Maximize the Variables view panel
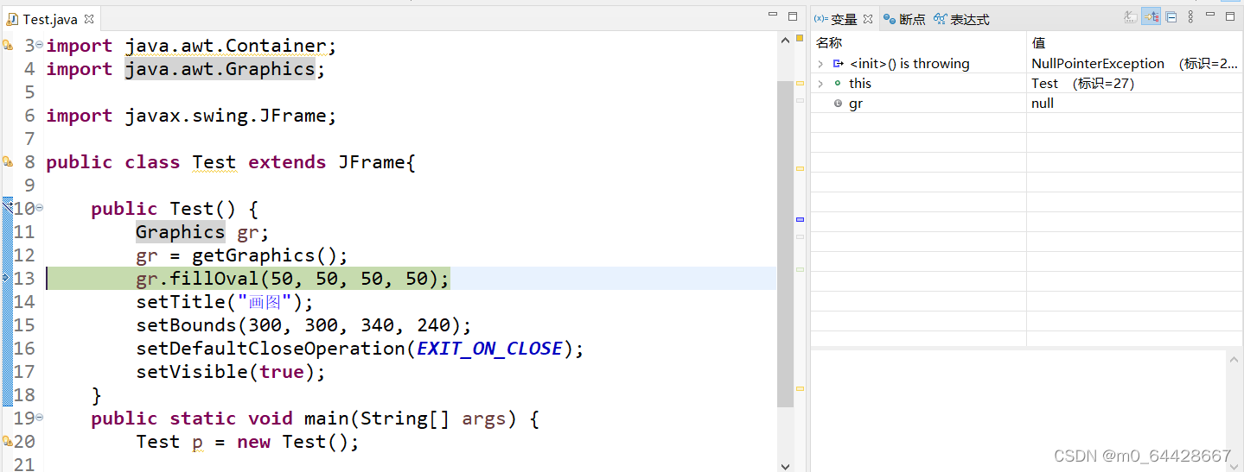Viewport: 1244px width, 472px height. (1230, 16)
